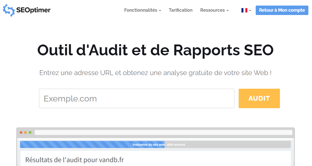Expand the language selector caret
The image size is (312, 166).
(250, 11)
